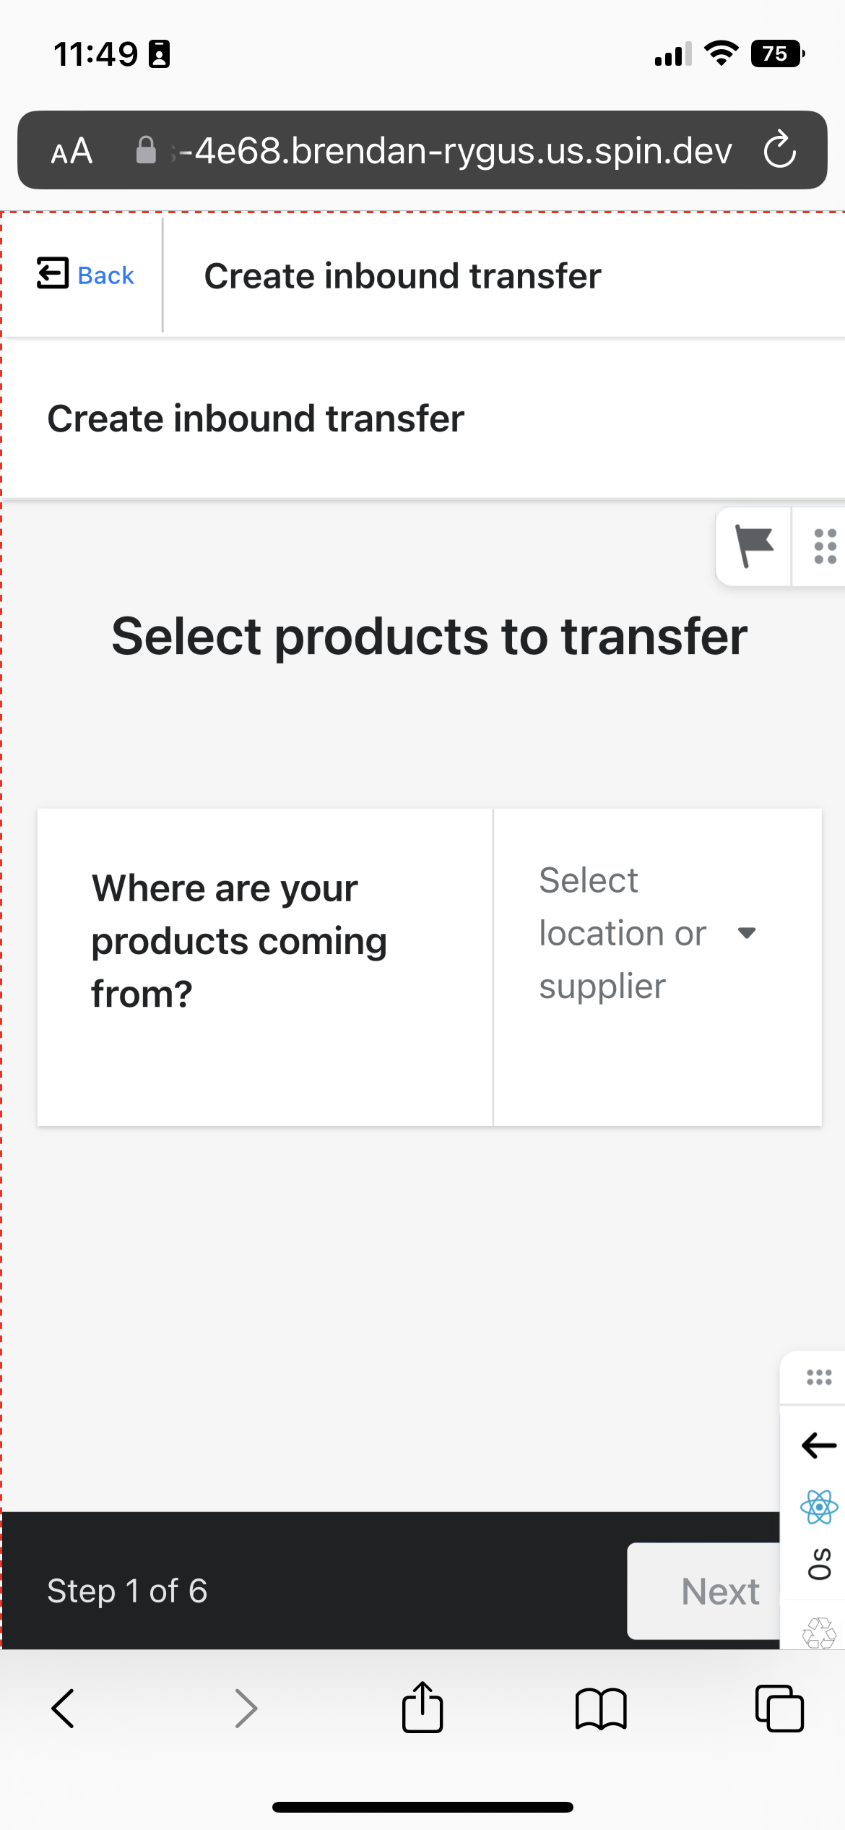This screenshot has width=845, height=1830.
Task: Tap the lock icon in the address bar
Action: coord(147,150)
